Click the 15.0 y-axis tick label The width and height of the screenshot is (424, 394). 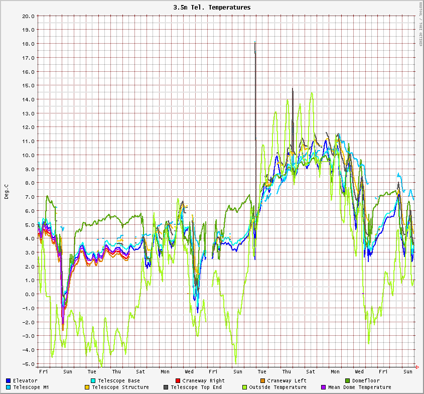click(28, 85)
